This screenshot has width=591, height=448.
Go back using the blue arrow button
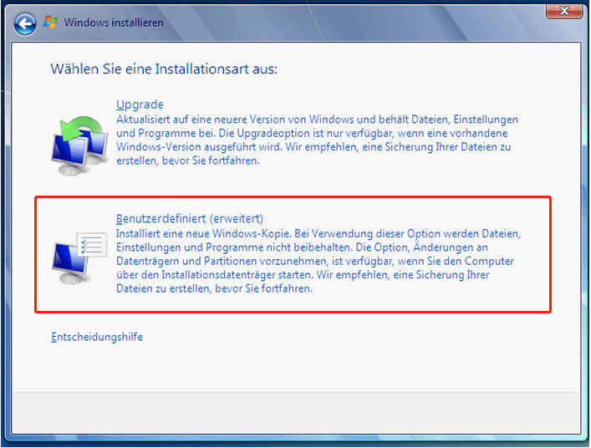[x=25, y=24]
